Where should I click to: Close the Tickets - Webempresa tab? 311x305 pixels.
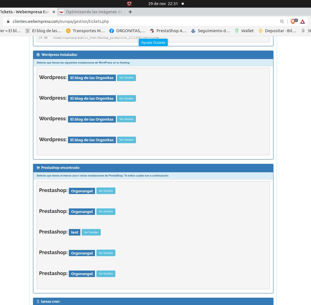(54, 12)
